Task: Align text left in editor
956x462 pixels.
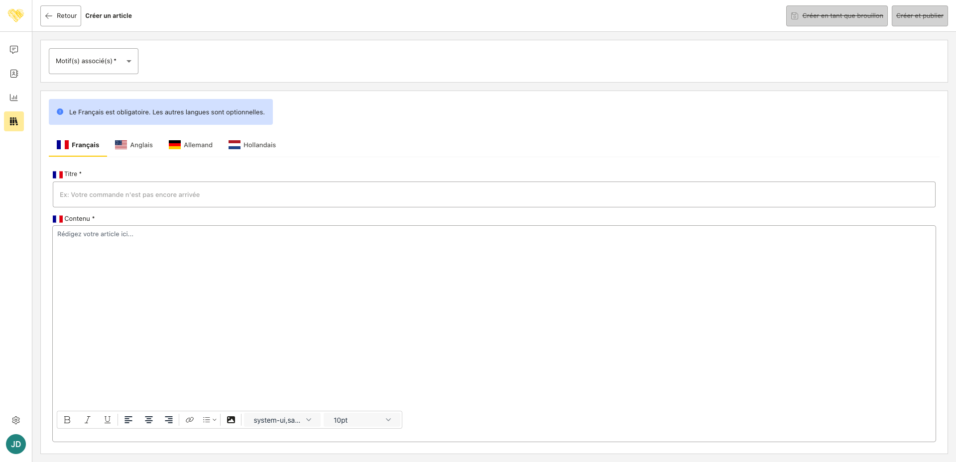Action: tap(128, 420)
